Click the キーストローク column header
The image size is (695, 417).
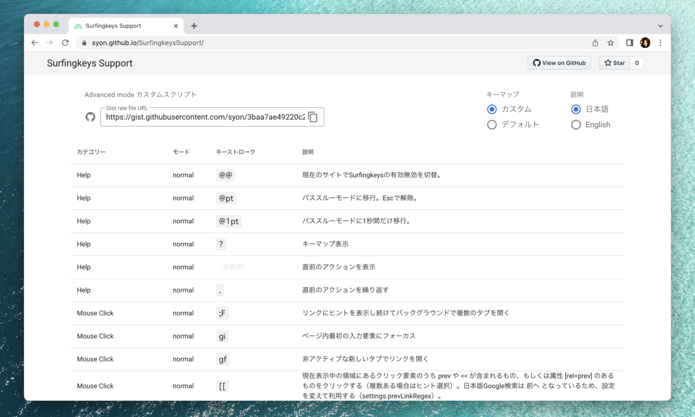(236, 152)
